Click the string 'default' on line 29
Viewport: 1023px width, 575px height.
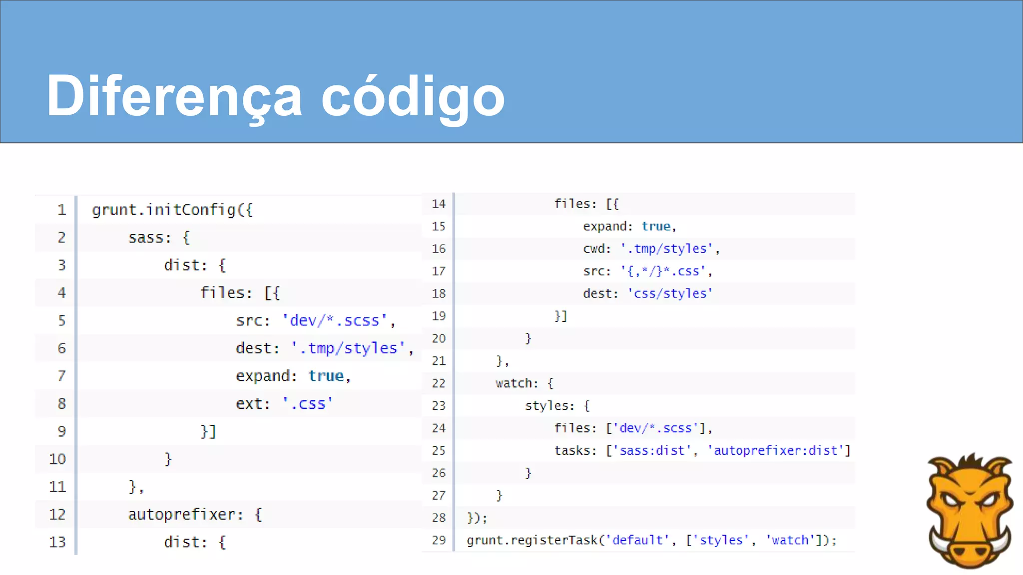(637, 540)
